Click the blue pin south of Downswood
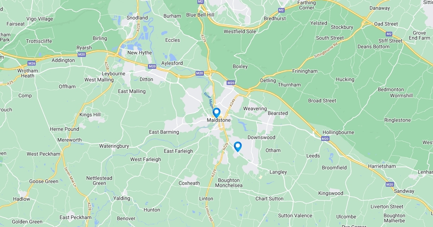 [x=237, y=146]
